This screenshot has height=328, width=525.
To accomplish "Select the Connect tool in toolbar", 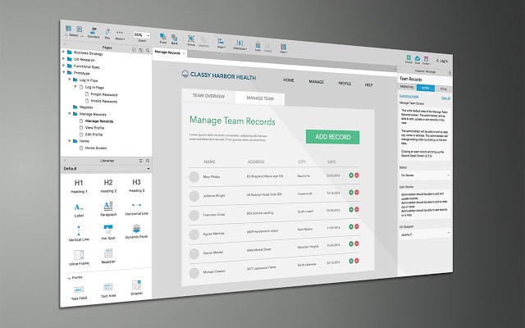I will click(x=94, y=33).
